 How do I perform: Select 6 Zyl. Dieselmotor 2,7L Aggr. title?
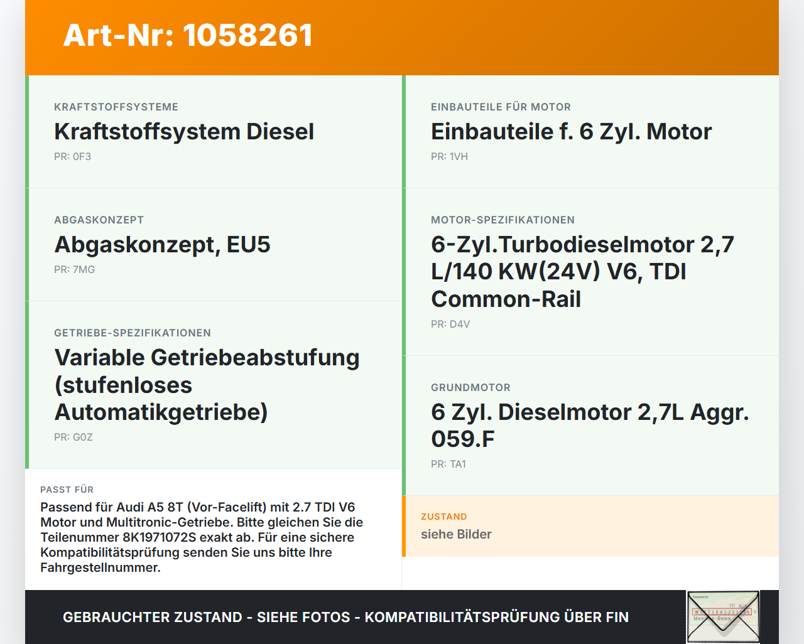[590, 426]
